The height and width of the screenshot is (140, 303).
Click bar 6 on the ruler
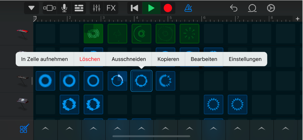coord(204,18)
